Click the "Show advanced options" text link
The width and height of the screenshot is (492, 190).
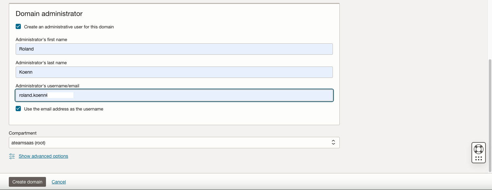pyautogui.click(x=43, y=156)
